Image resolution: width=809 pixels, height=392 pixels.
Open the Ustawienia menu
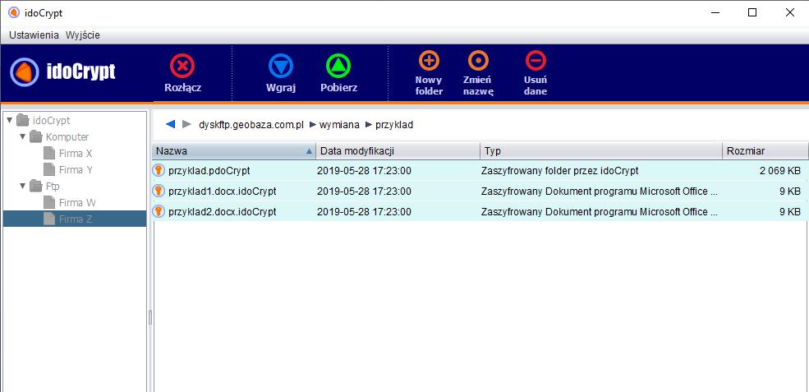click(x=34, y=35)
